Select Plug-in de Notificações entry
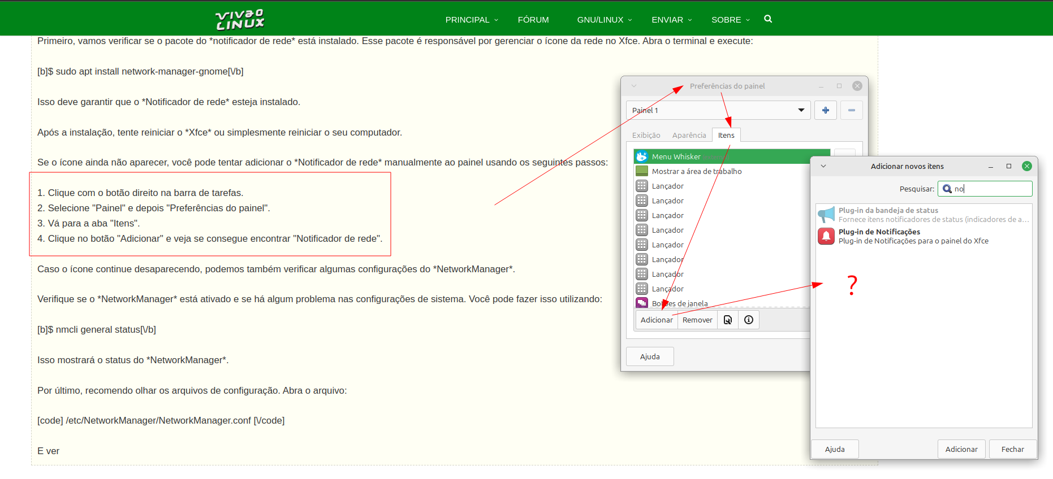The width and height of the screenshot is (1053, 479). coord(924,236)
